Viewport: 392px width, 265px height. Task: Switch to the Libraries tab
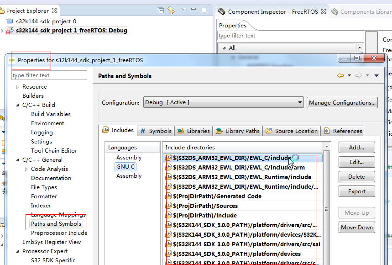[x=193, y=131]
